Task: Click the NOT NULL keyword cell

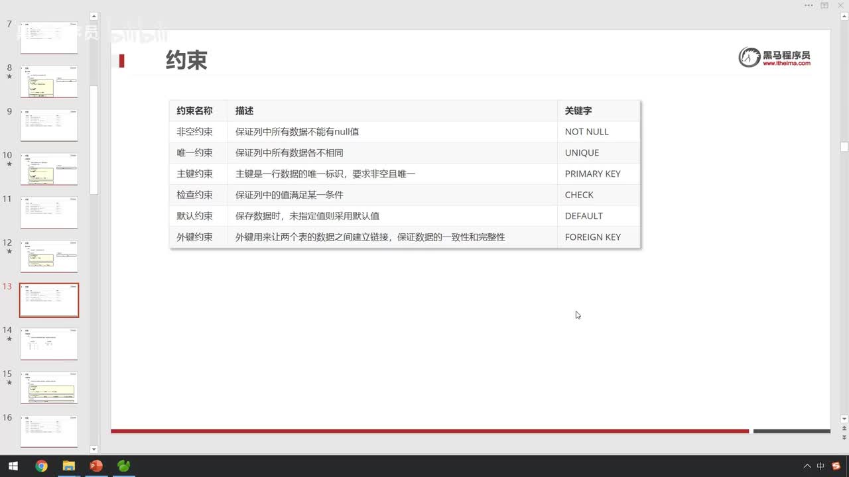Action: tap(599, 132)
